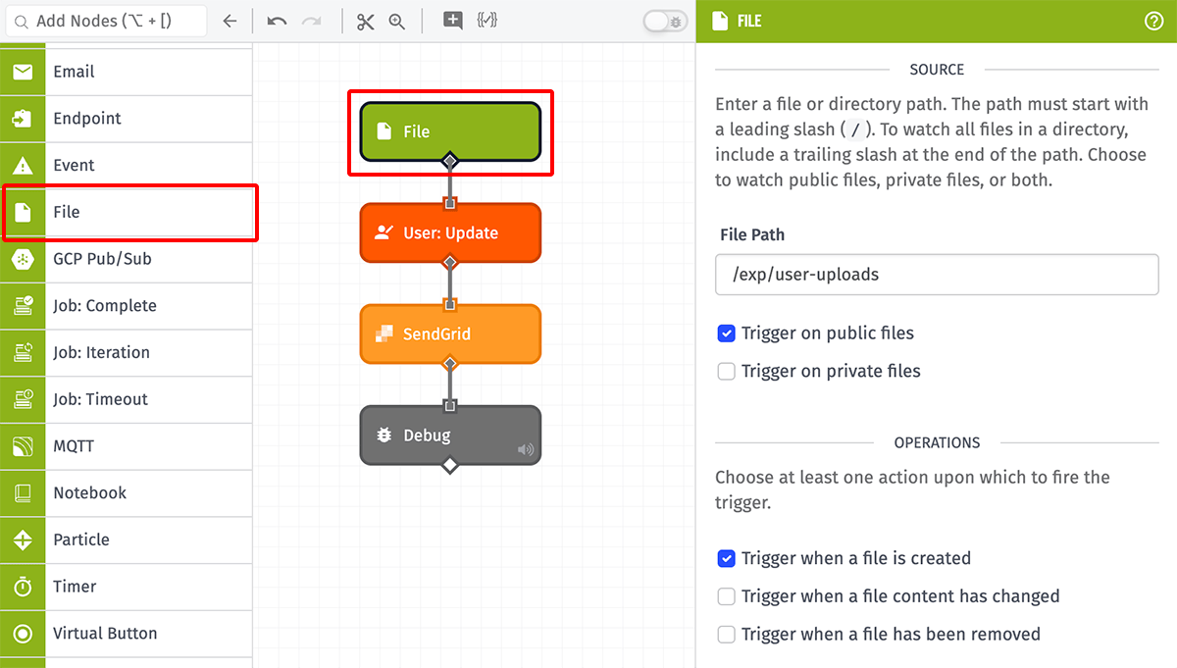The width and height of the screenshot is (1177, 668).
Task: Open the payload template braces icon
Action: (486, 21)
